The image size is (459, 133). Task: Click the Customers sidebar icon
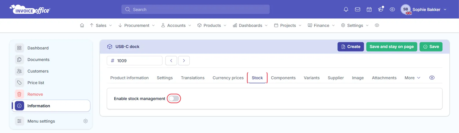point(19,71)
